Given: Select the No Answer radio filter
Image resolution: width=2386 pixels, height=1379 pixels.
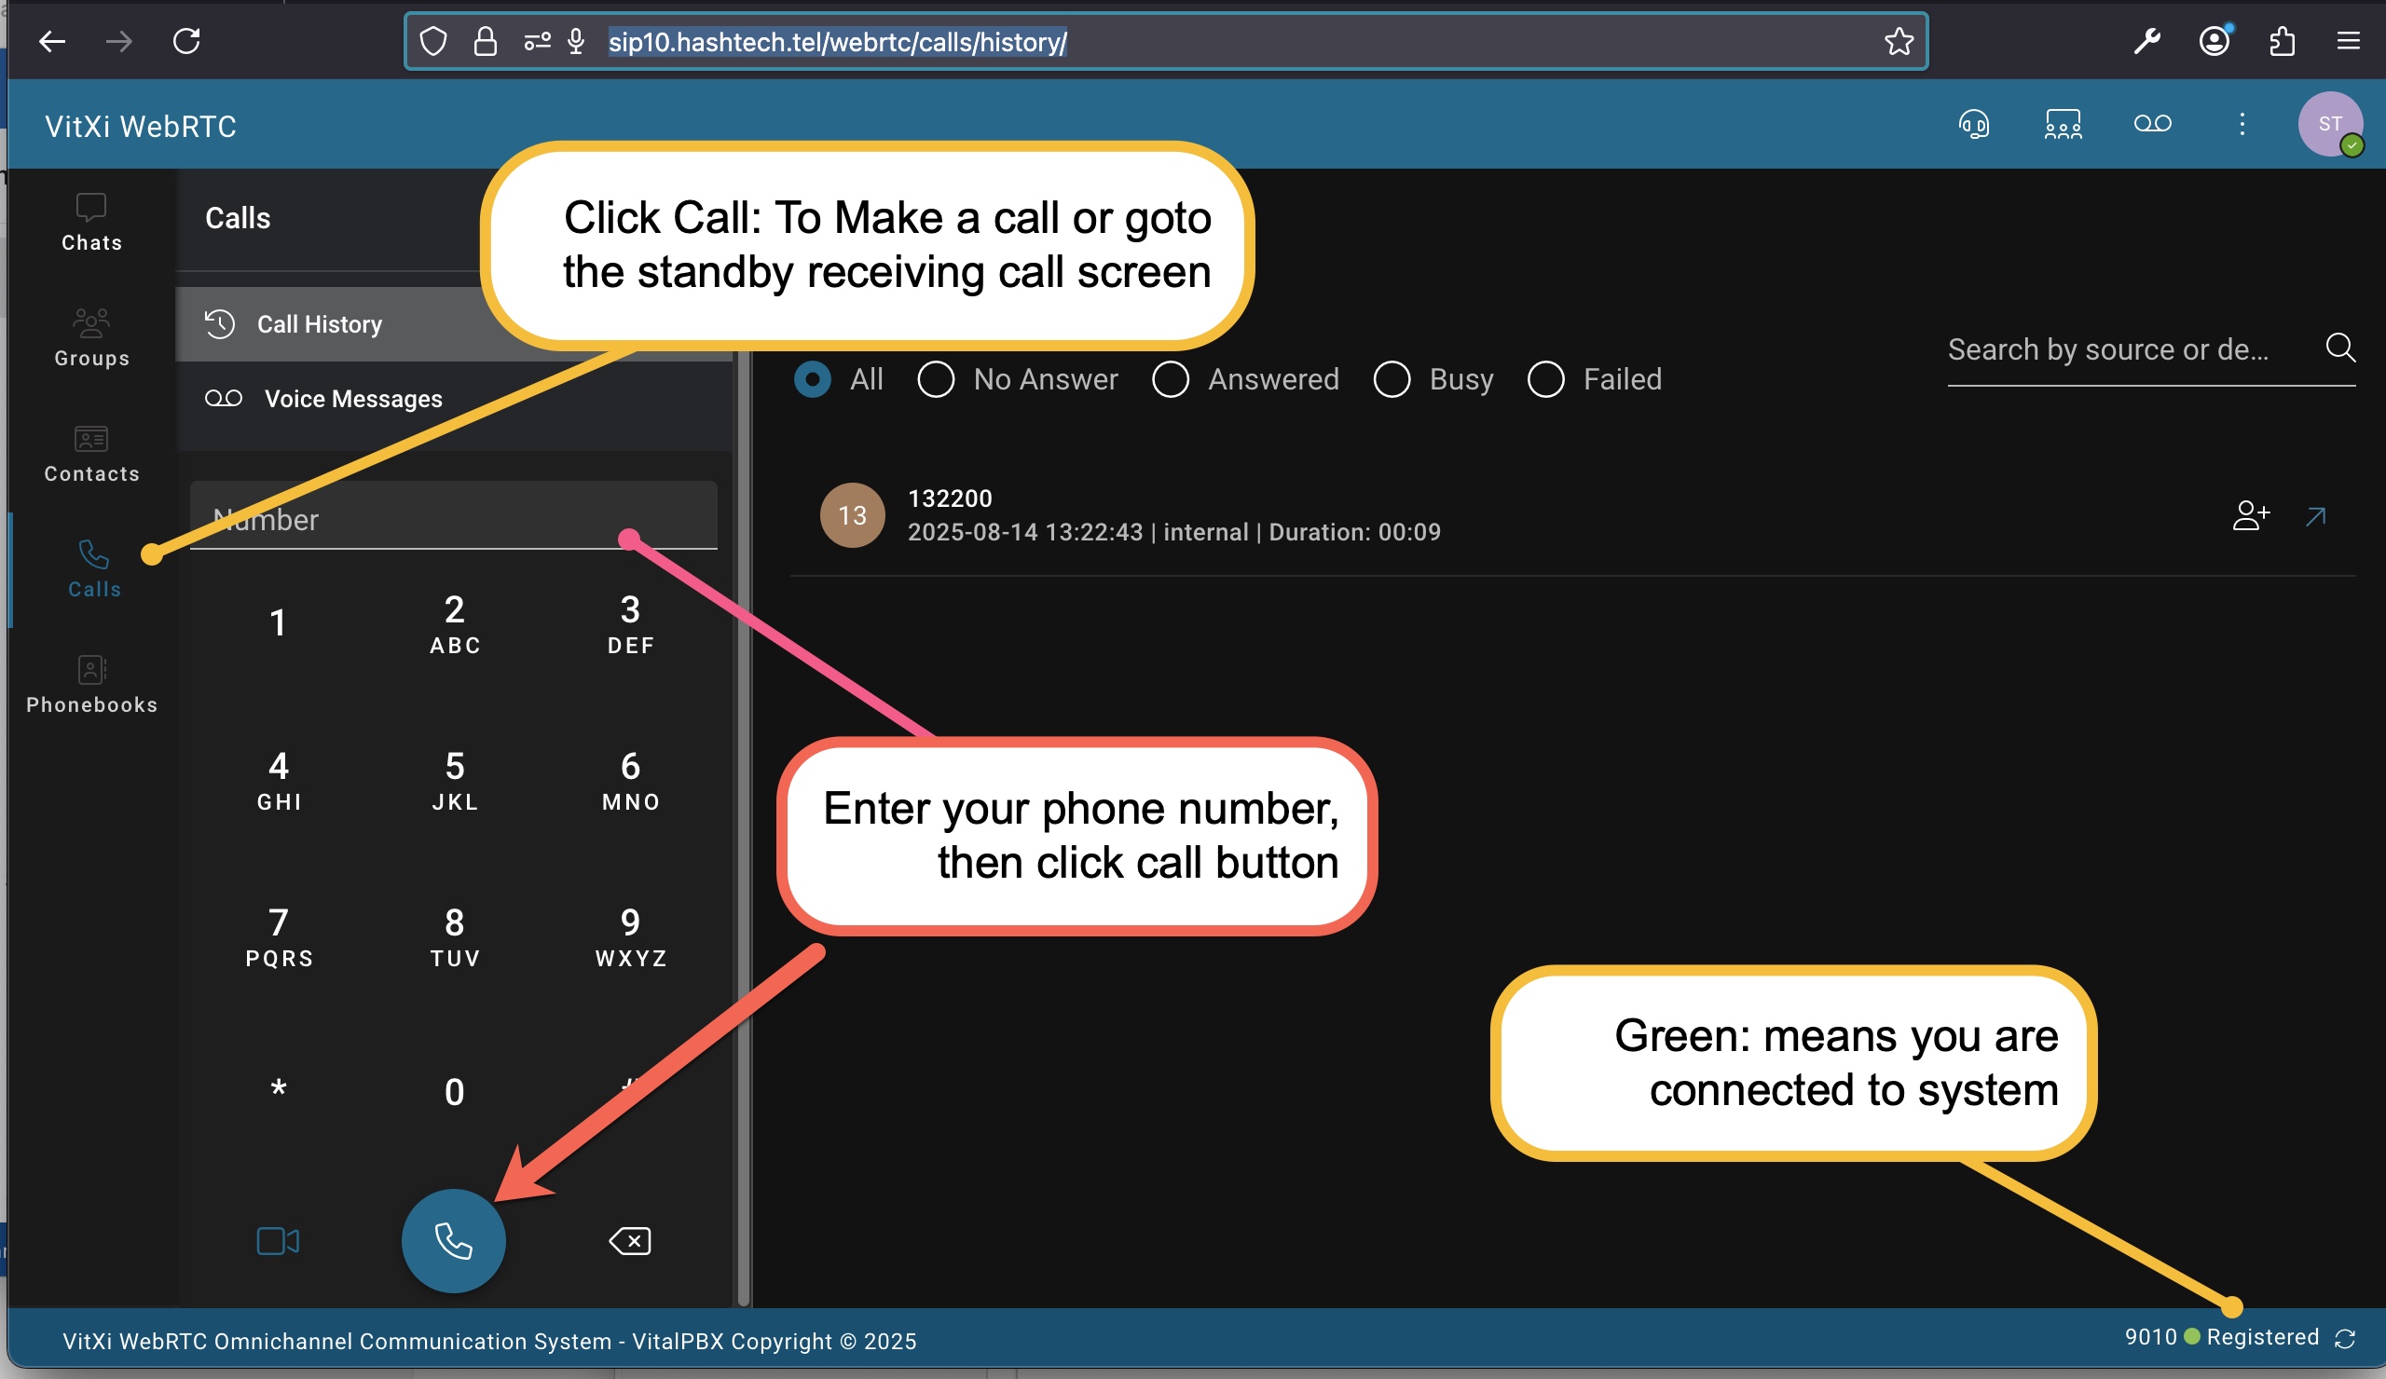Looking at the screenshot, I should point(936,379).
